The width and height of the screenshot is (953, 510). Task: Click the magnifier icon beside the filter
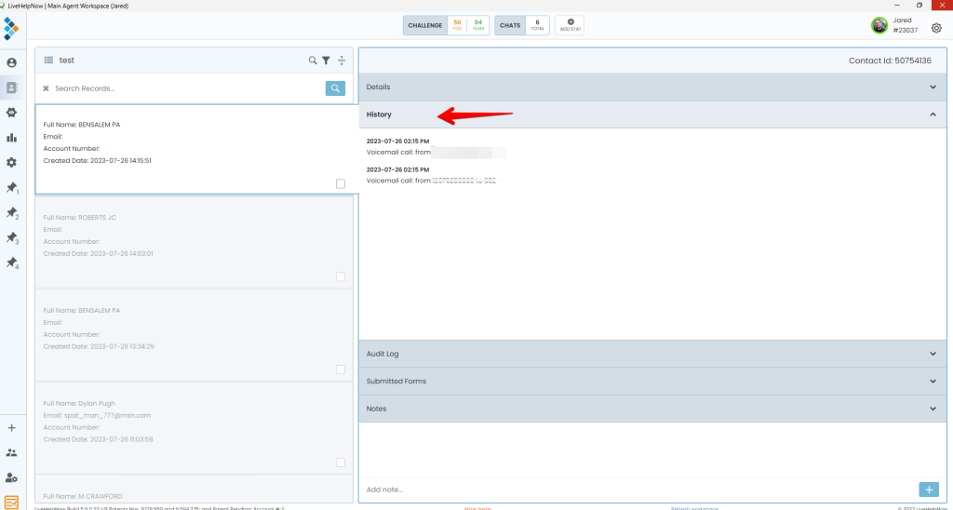tap(313, 60)
